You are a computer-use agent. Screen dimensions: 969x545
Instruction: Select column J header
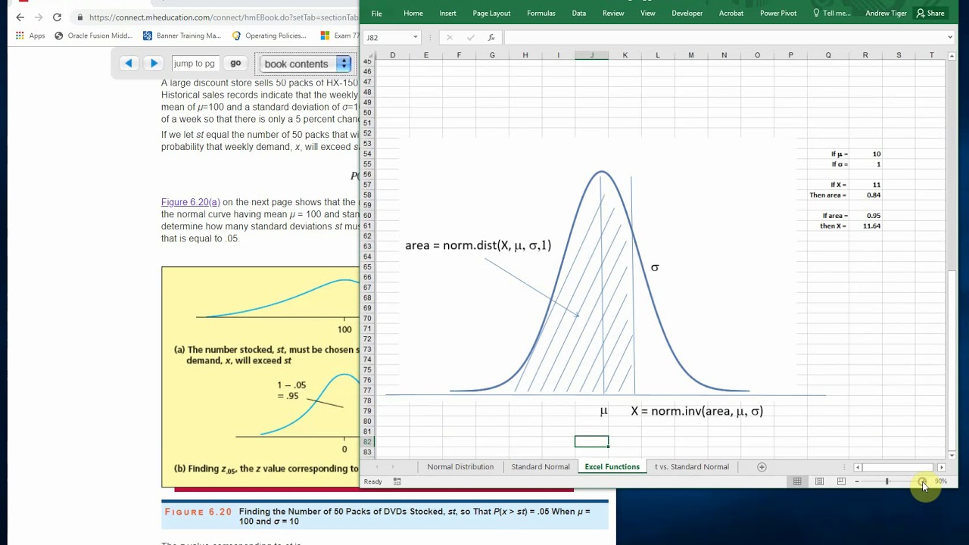click(x=591, y=55)
